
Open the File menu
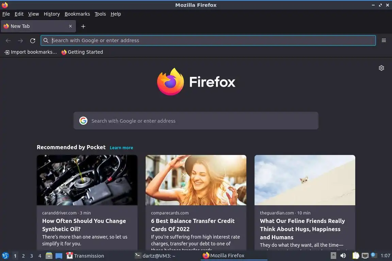6,14
